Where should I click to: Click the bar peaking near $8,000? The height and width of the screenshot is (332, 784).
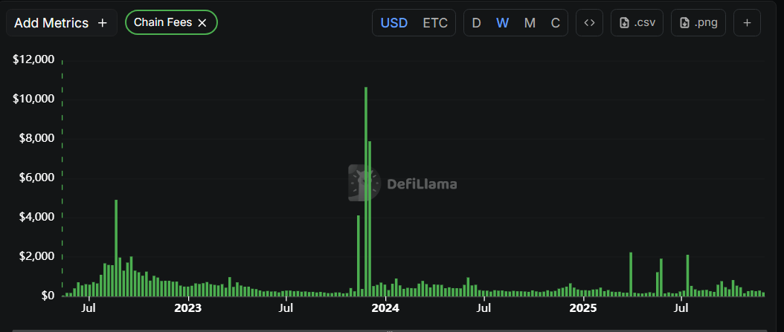pos(370,219)
